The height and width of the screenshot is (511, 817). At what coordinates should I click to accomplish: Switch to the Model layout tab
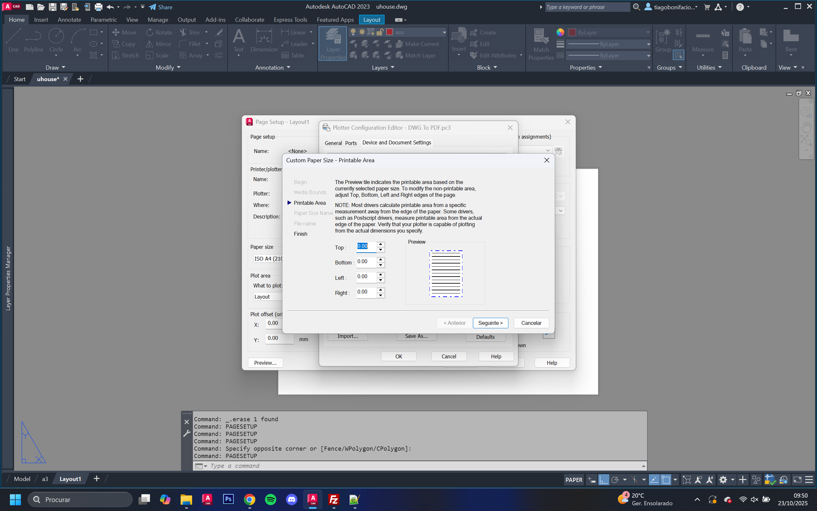tap(22, 479)
